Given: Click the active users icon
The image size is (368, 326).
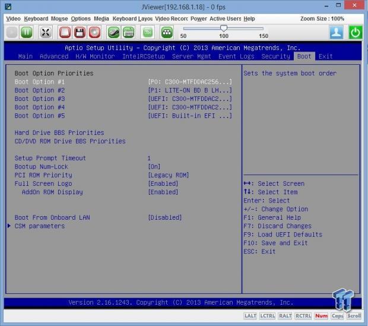Looking at the screenshot, I should (337, 32).
